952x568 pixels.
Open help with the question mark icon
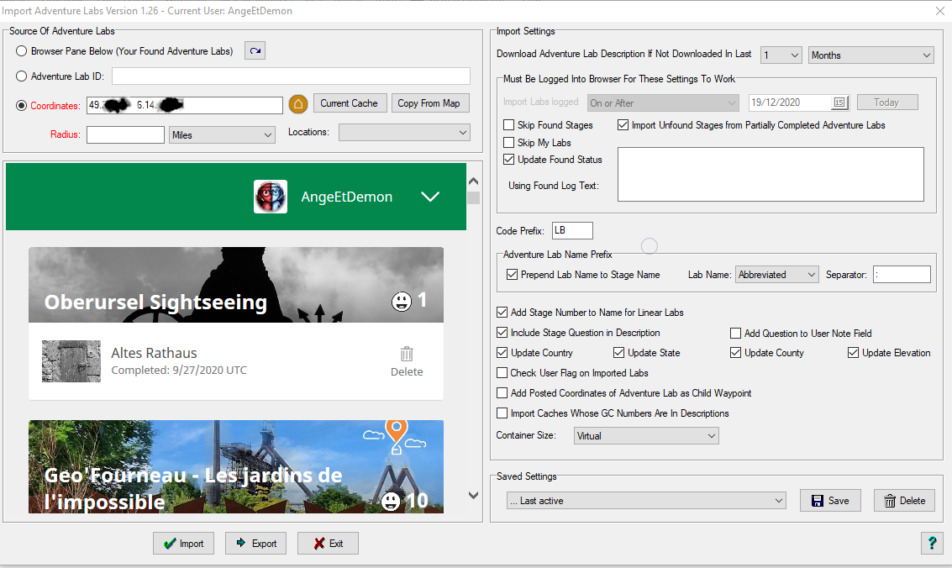[931, 543]
